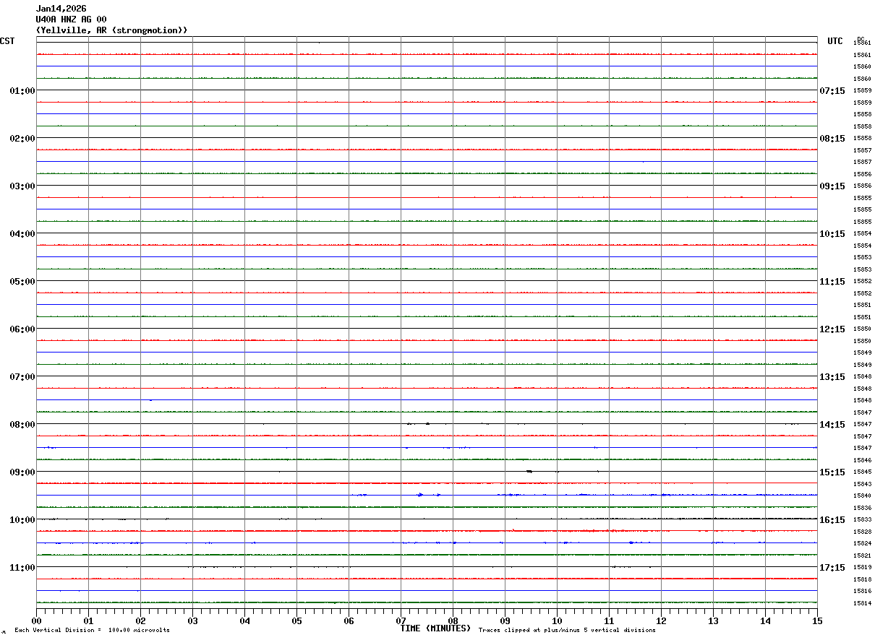The height and width of the screenshot is (640, 875).
Task: Click the minute axis tick label 13
Action: coord(713,620)
